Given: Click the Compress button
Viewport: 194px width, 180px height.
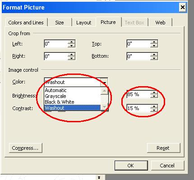Looking at the screenshot, I should coord(25,148).
